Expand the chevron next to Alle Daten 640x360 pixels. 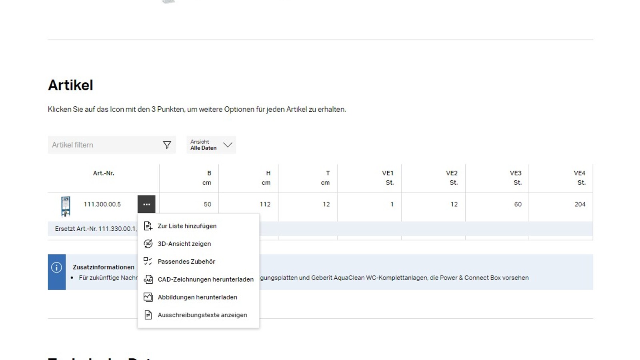pyautogui.click(x=228, y=145)
